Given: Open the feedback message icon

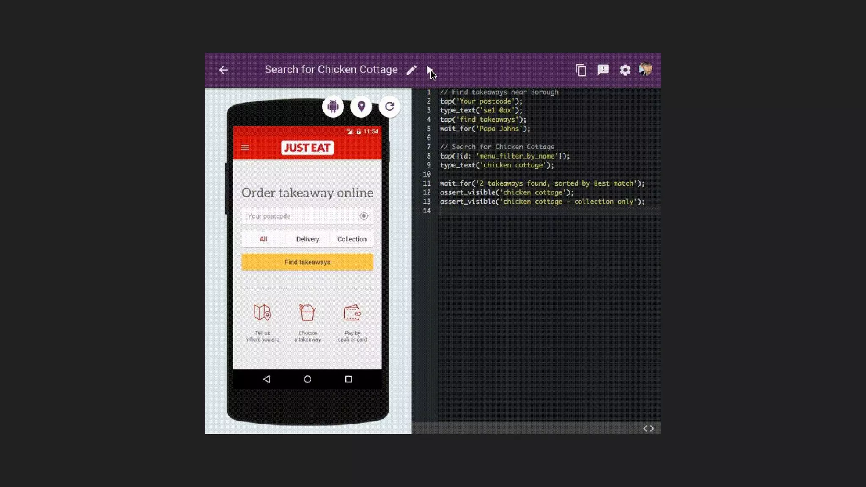Looking at the screenshot, I should [603, 70].
